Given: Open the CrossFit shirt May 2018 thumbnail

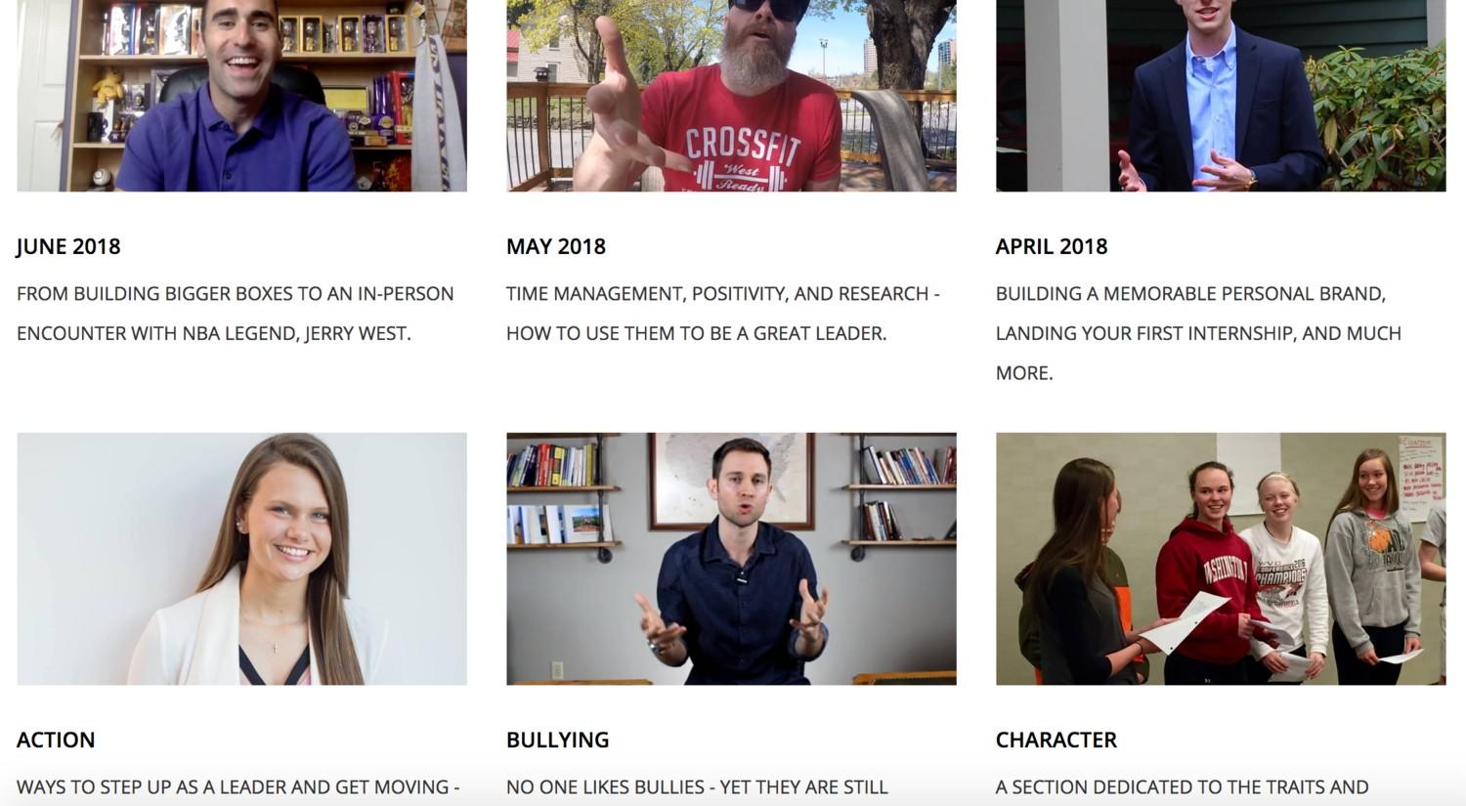Looking at the screenshot, I should pos(731,96).
